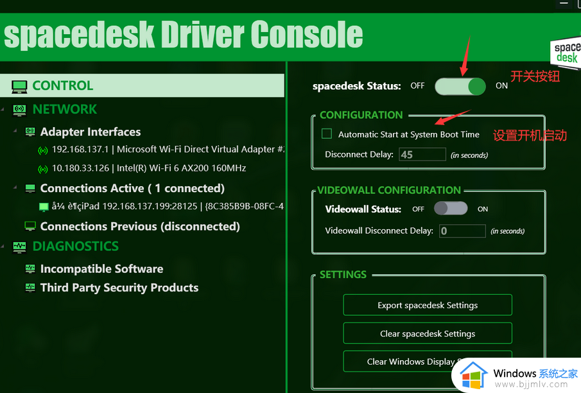Click Export spacedesk Settings button

click(x=428, y=305)
